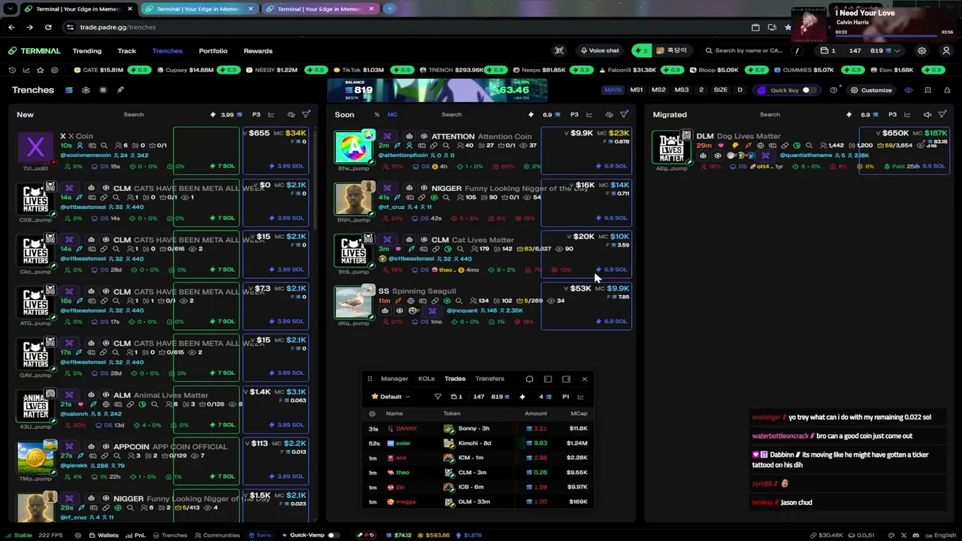Image resolution: width=962 pixels, height=541 pixels.
Task: Expand the wallet balance dropdown
Action: [897, 50]
